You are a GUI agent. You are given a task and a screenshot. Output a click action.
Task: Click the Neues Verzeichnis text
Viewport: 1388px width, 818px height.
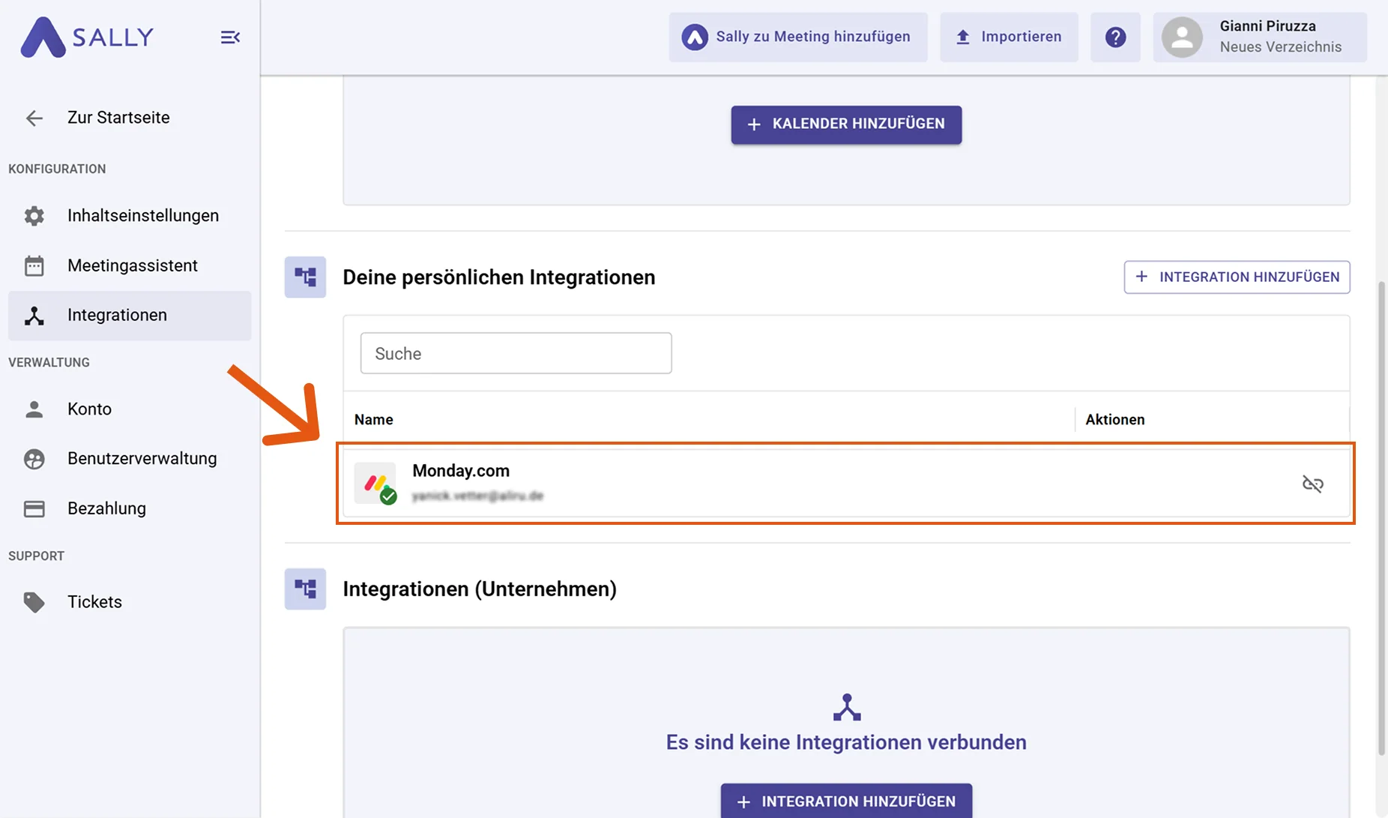(1280, 47)
